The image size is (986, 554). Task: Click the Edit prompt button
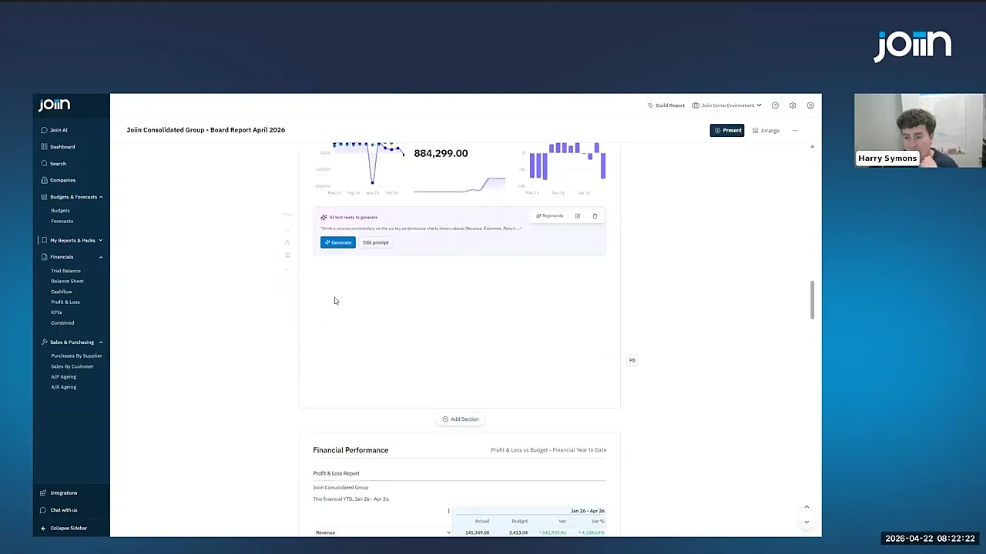(x=376, y=242)
